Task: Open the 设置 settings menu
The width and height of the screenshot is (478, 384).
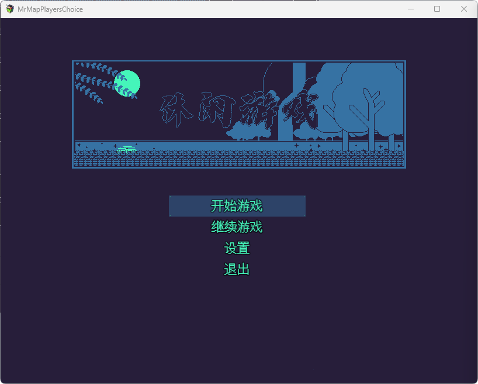Action: click(x=237, y=248)
